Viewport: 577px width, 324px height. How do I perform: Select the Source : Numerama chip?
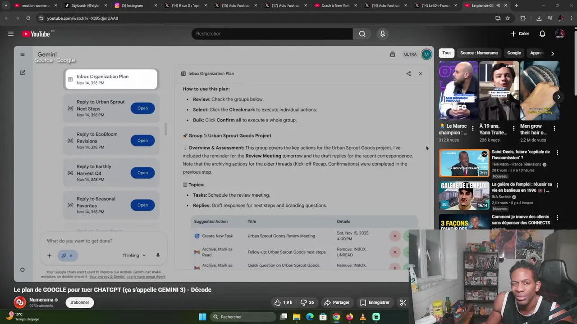[479, 53]
